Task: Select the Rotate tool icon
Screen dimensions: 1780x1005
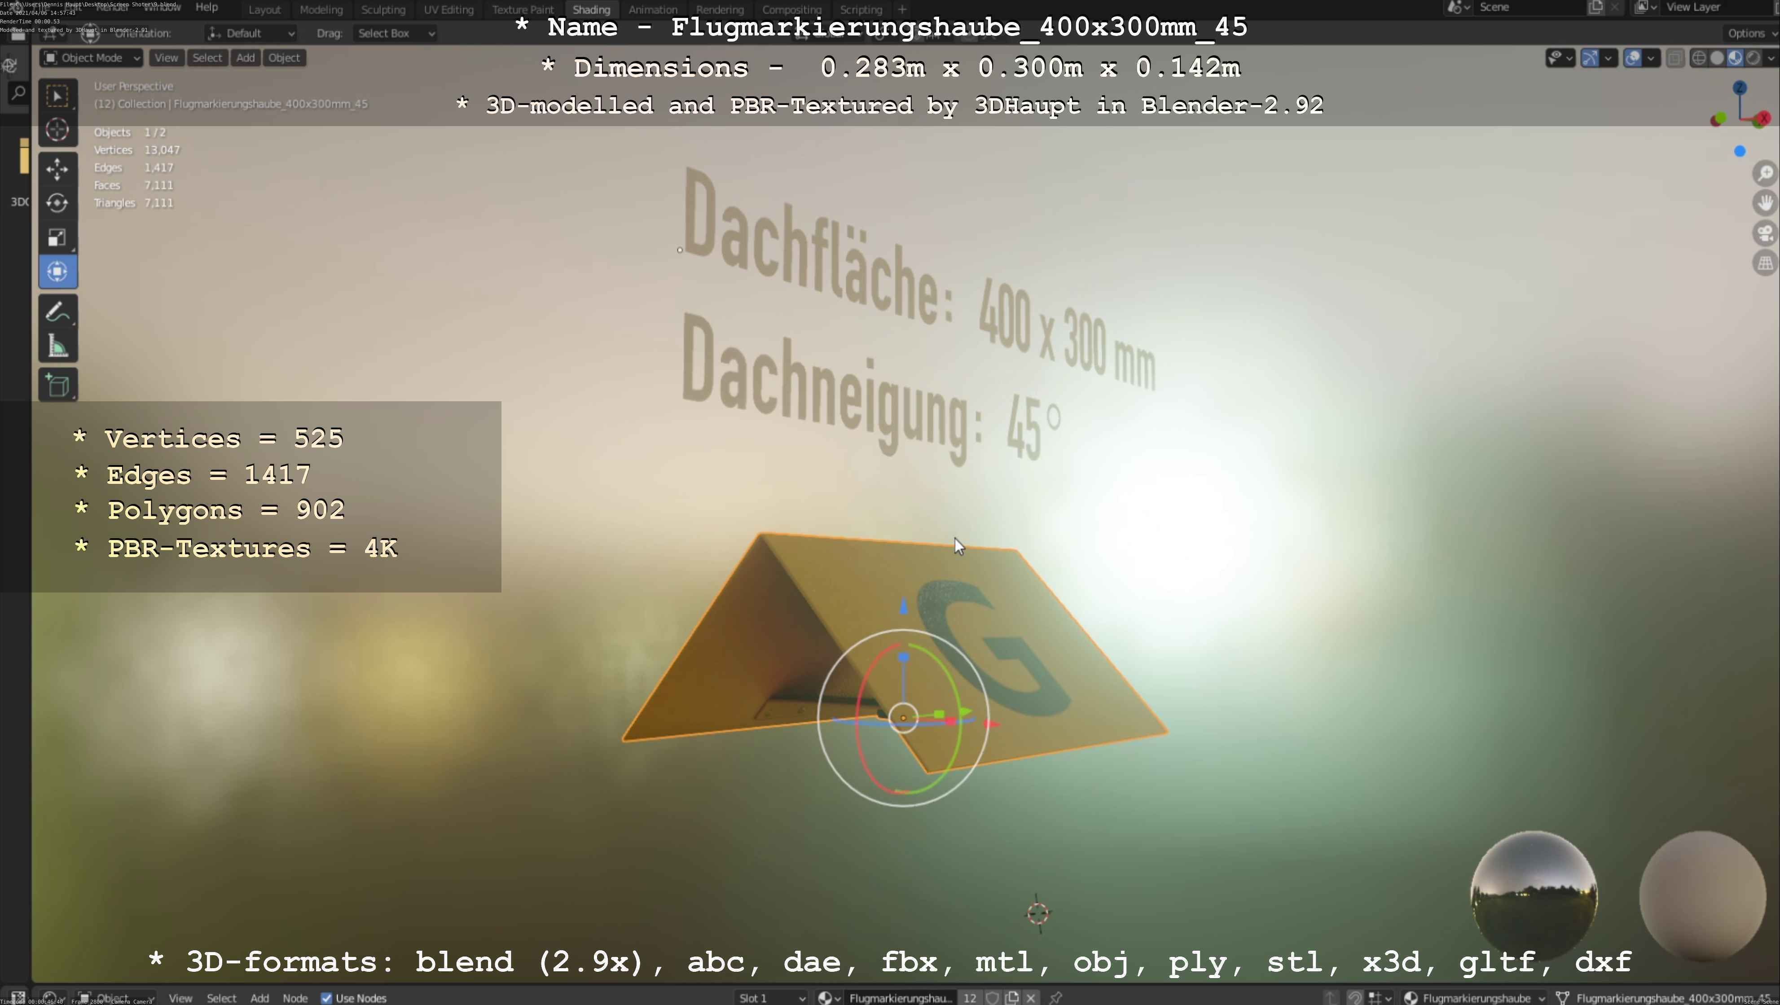Action: coord(57,202)
